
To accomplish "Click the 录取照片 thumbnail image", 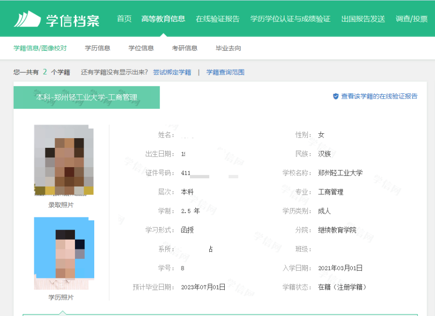I will [64, 160].
